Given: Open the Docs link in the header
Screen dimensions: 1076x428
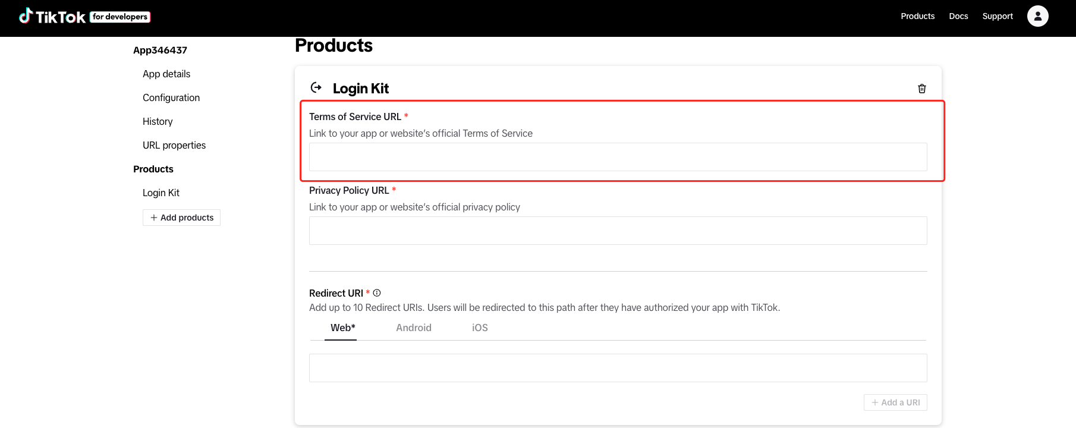Looking at the screenshot, I should 958,16.
